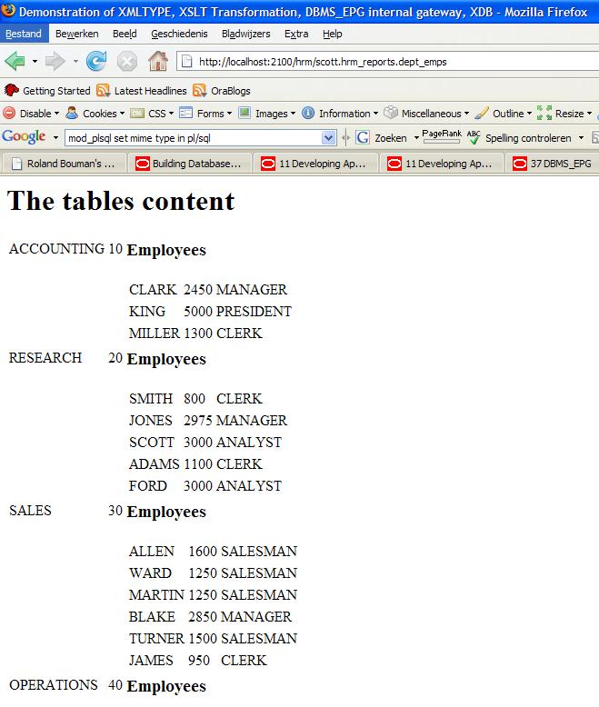Screen dimensions: 599x707
Task: Click the PRESIDENT job title
Action: pyautogui.click(x=254, y=312)
